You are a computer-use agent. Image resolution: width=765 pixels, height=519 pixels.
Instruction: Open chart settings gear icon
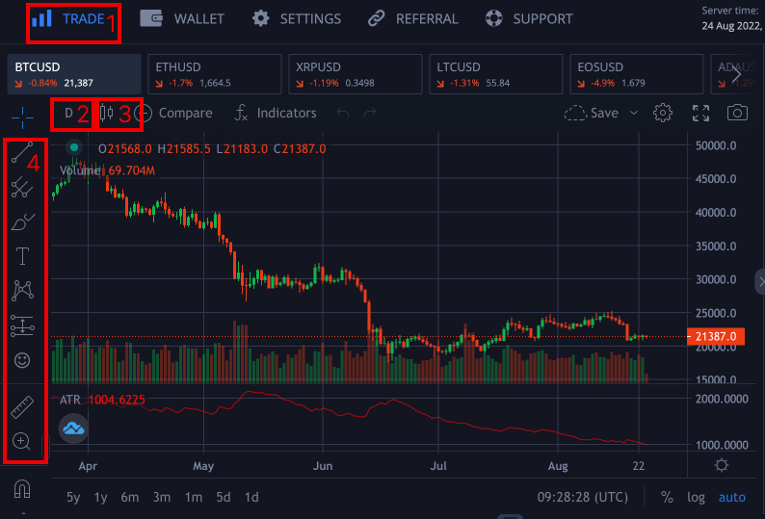[663, 113]
